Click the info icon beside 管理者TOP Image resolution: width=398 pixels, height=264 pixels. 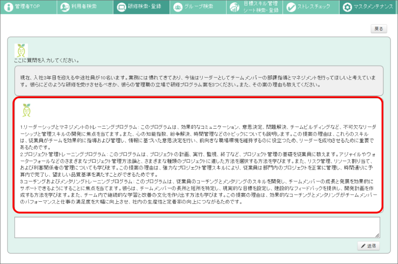(8, 7)
